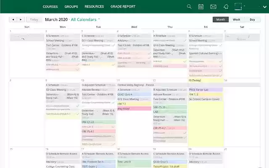Open the COURSES menu

coord(50,7)
